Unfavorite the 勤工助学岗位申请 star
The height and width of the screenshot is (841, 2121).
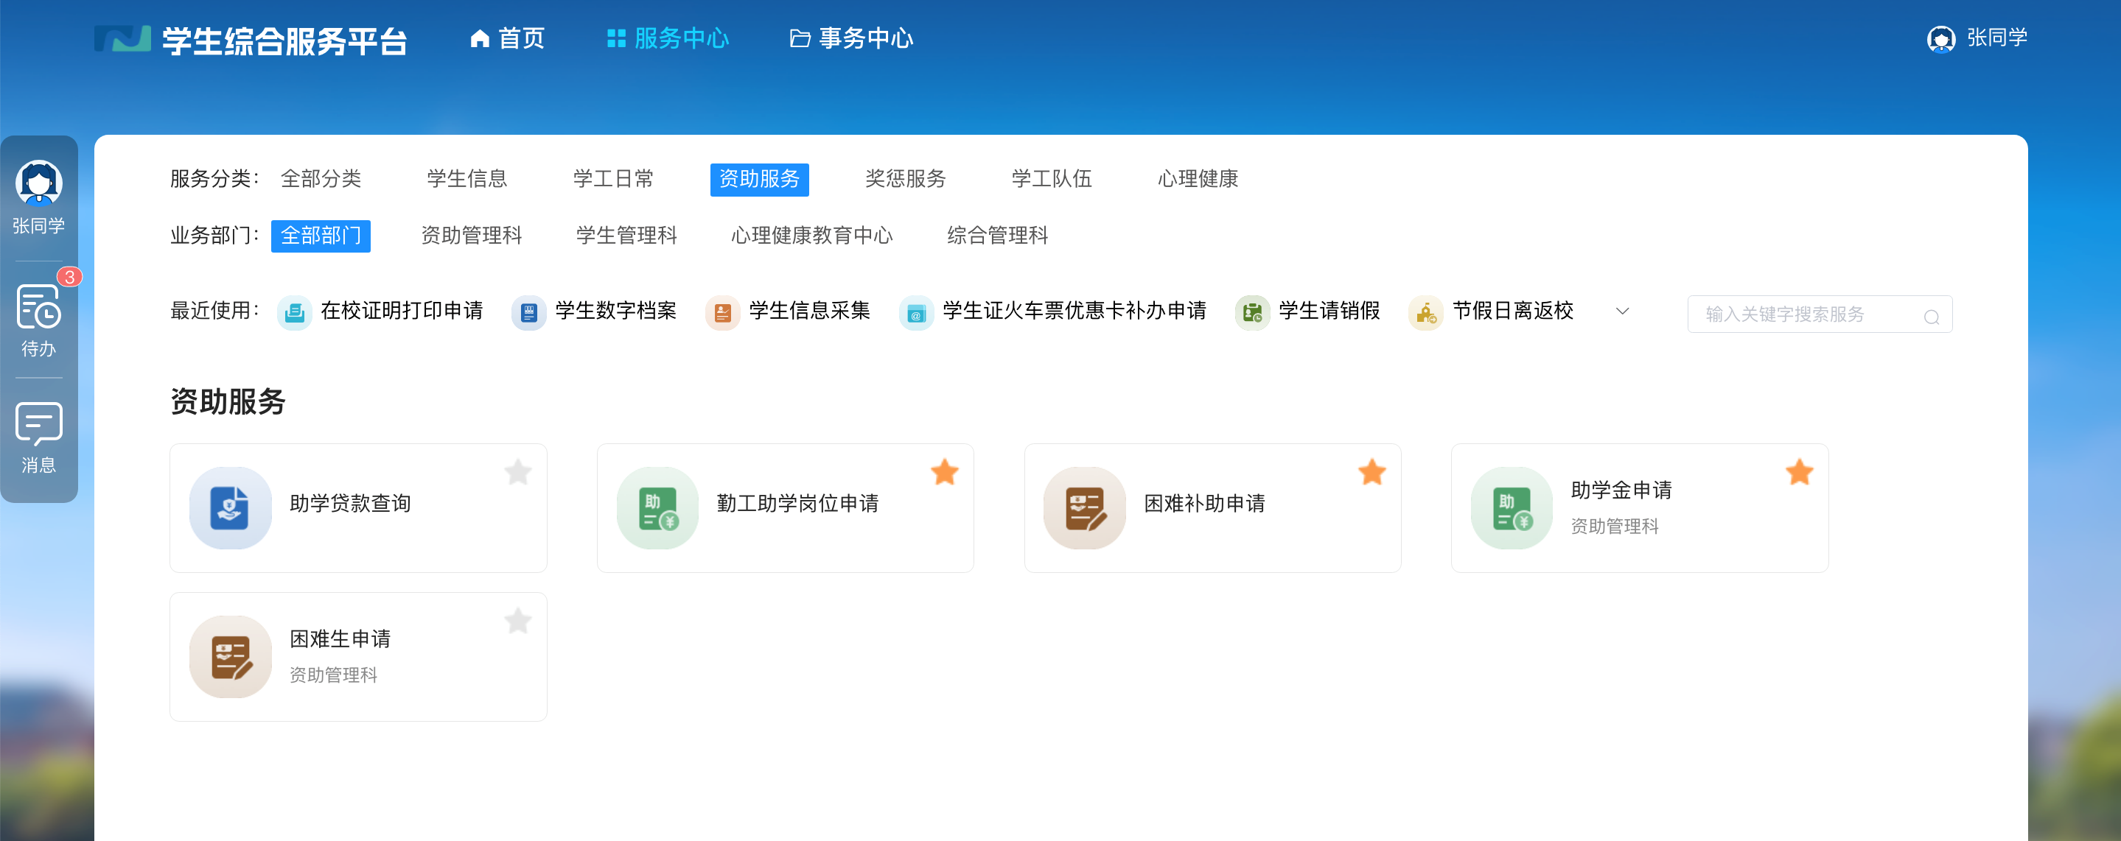click(944, 471)
